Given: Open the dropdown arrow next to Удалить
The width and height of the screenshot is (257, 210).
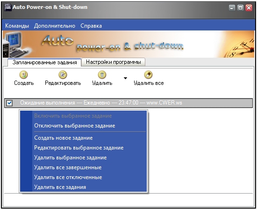Looking at the screenshot, I should click(x=125, y=78).
